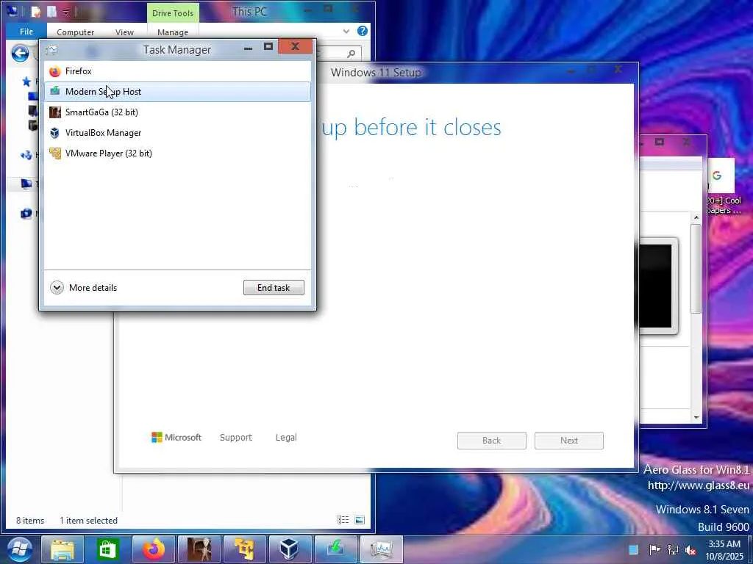Open Customize Quick Access Toolbar dropdown

(65, 12)
